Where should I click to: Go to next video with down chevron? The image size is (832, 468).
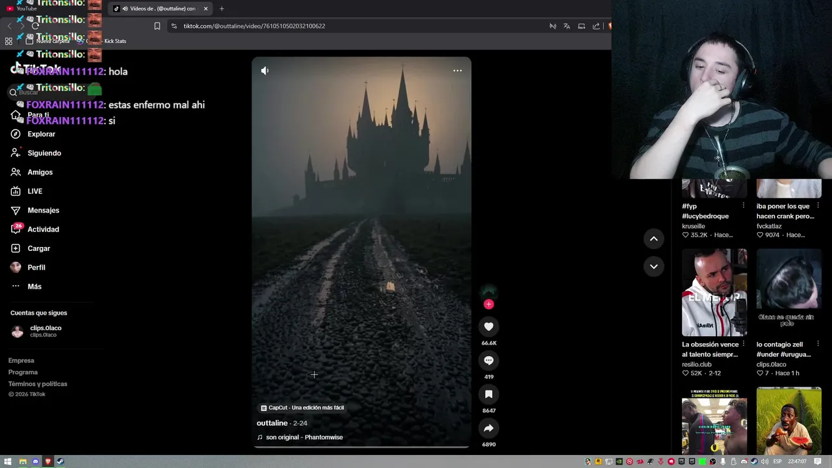(x=654, y=266)
